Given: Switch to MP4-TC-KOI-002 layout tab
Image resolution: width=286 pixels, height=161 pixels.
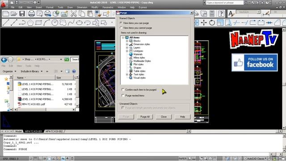Looking at the screenshot, I should (x=54, y=131).
